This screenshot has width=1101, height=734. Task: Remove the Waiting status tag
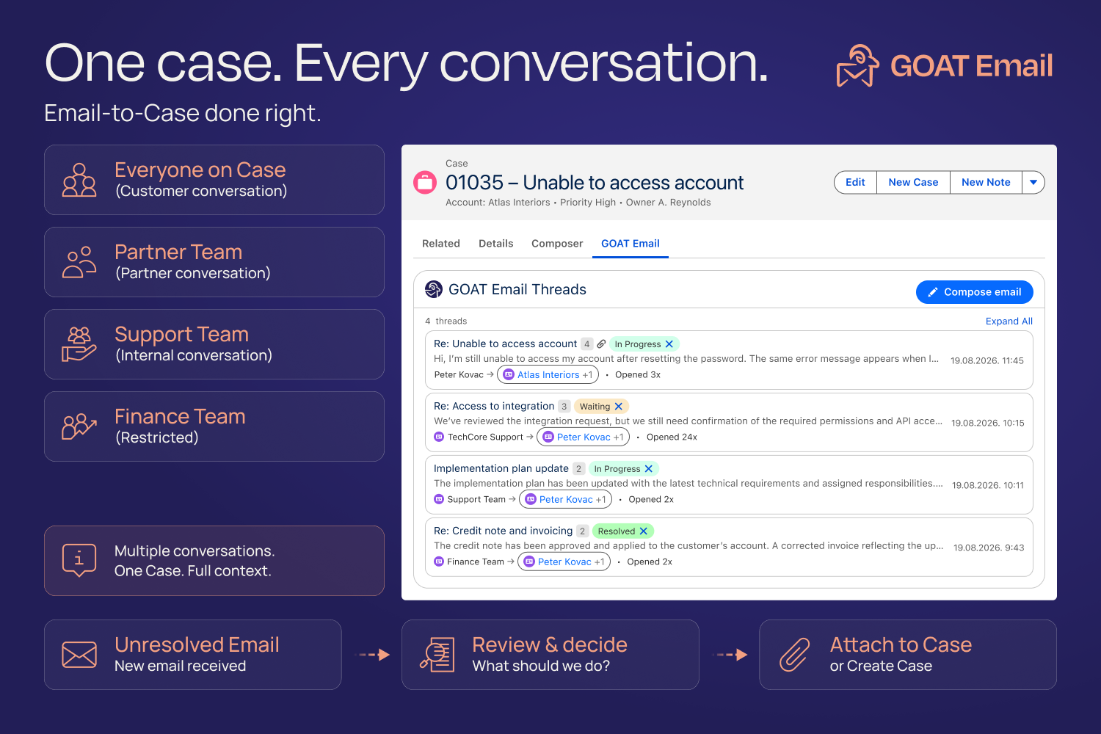pyautogui.click(x=619, y=406)
